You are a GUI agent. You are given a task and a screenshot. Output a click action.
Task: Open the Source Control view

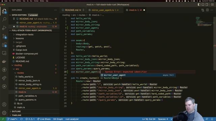[4, 36]
